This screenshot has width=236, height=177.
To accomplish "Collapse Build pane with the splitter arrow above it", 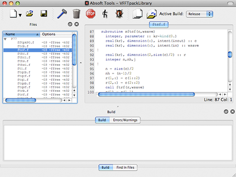I will (118, 106).
